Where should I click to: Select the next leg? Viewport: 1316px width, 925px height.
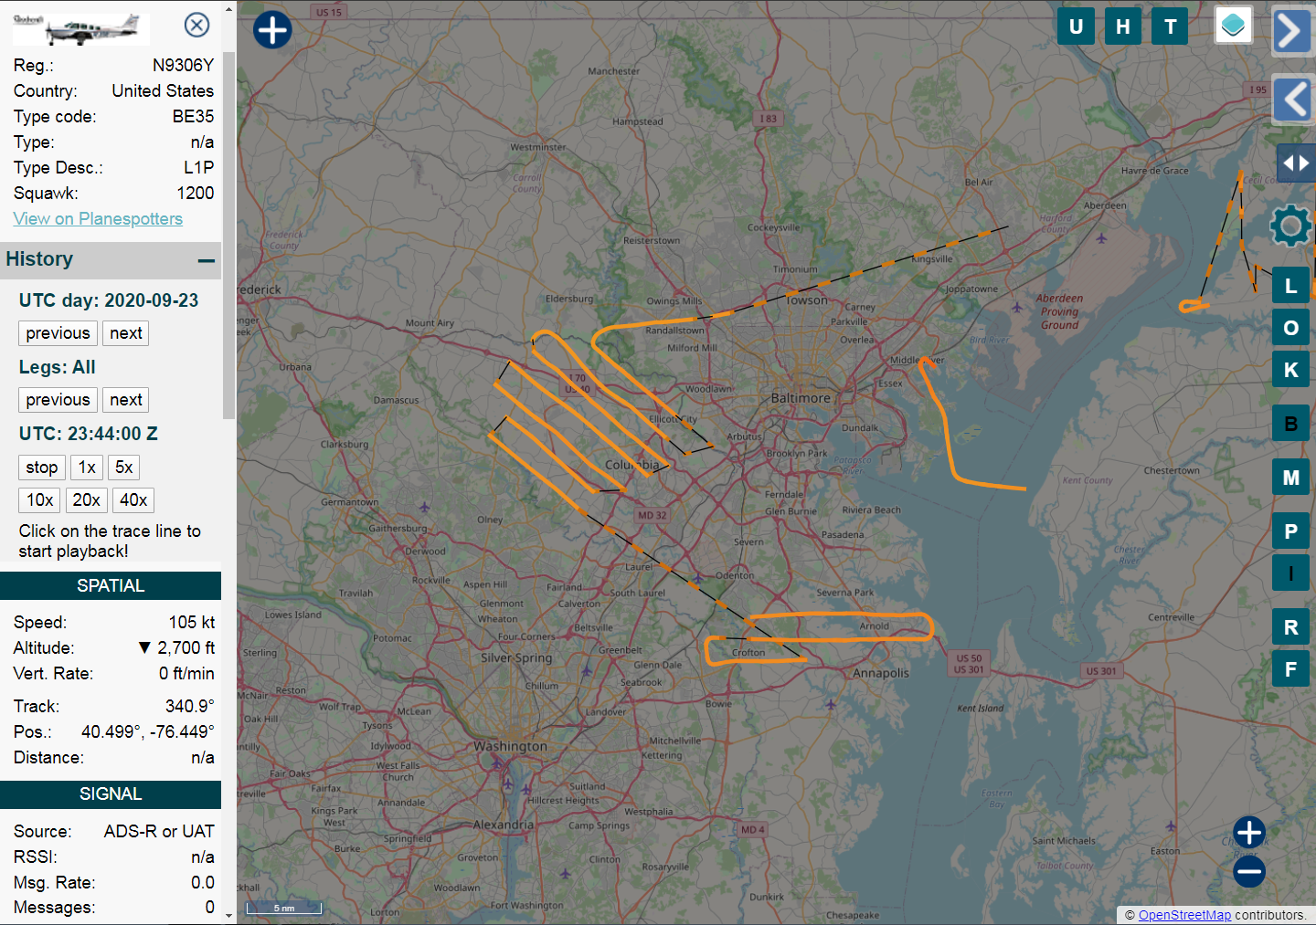coord(125,400)
